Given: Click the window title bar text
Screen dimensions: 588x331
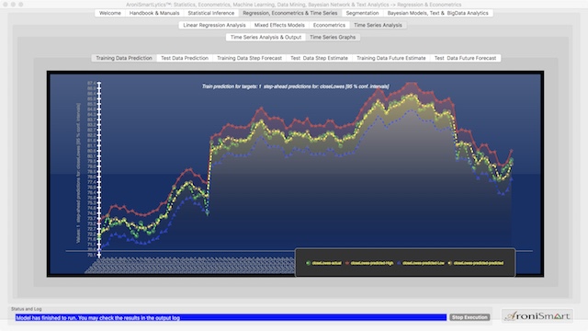Looking at the screenshot, I should pos(293,5).
